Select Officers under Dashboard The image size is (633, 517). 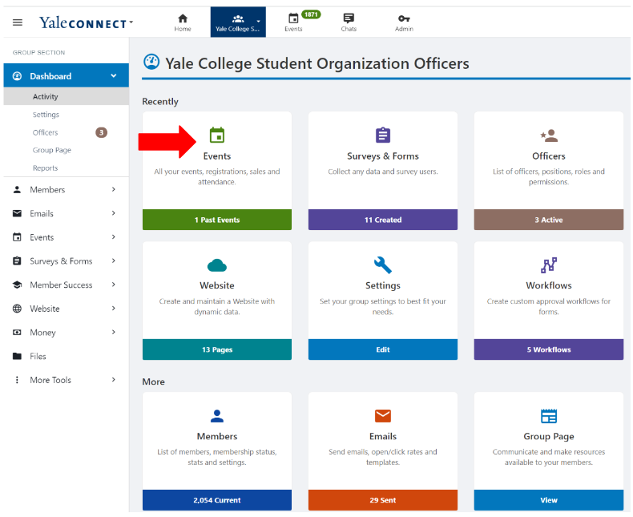[x=45, y=132]
